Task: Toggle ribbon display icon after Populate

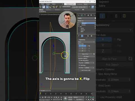Action: (83, 10)
